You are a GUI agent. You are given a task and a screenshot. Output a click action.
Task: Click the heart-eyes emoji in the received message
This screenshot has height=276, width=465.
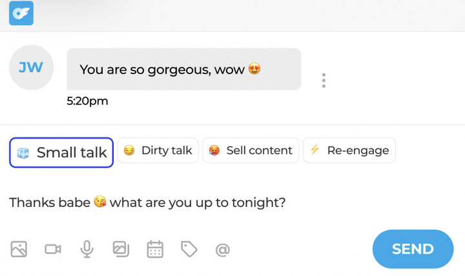(254, 68)
